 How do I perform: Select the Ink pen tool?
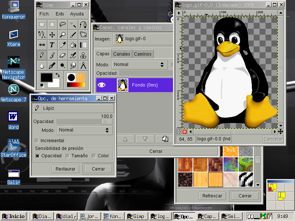point(52,66)
